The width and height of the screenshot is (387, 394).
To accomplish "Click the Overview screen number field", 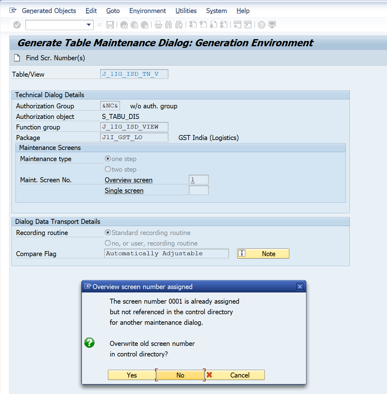I will point(199,180).
